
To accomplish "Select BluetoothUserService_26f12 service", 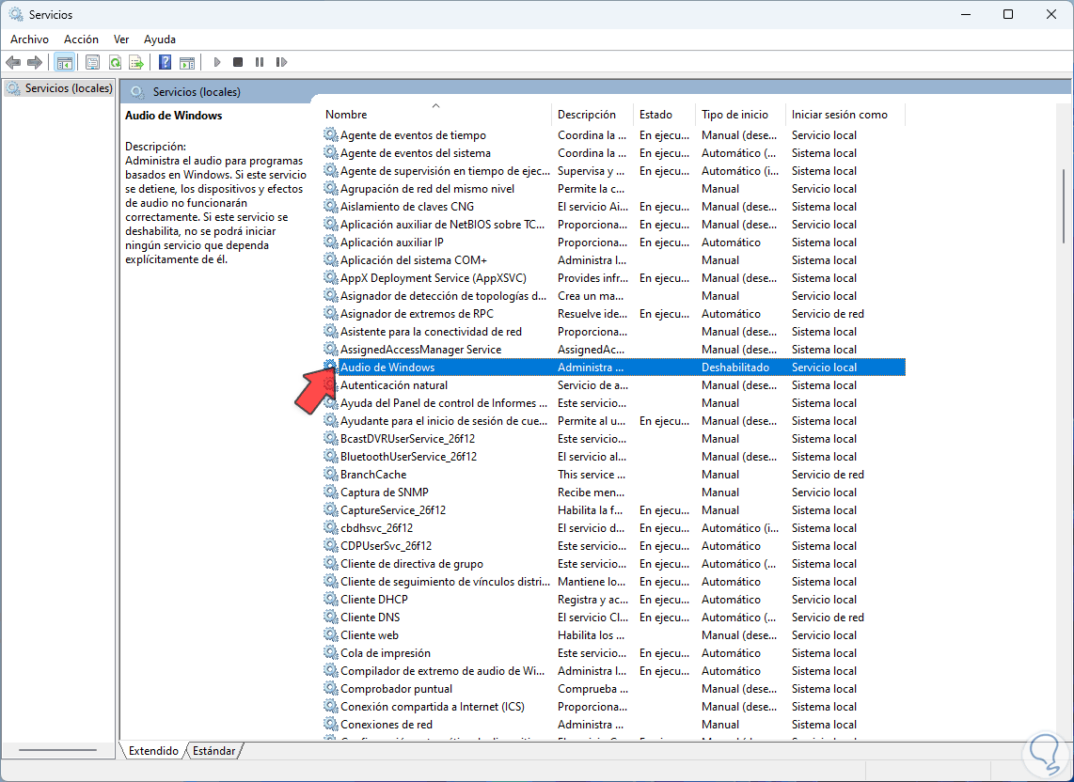I will 614,456.
